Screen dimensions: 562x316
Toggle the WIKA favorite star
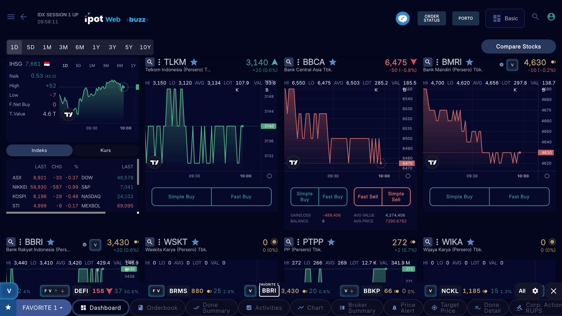coord(471,242)
